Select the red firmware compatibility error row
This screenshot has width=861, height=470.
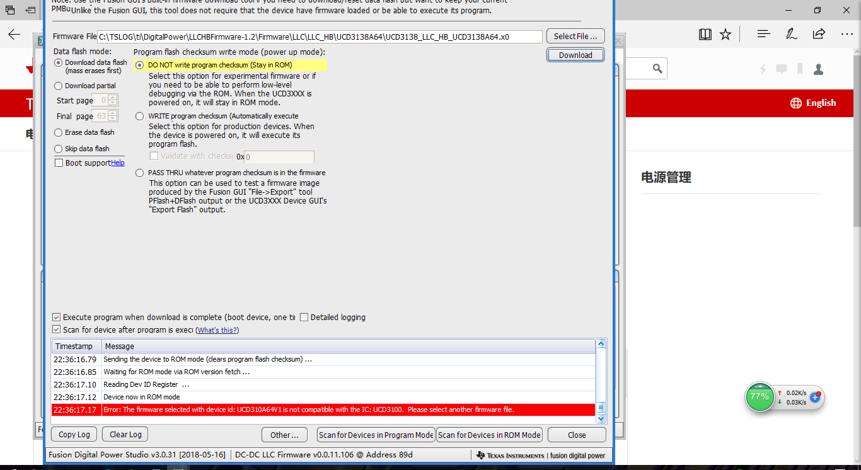(323, 410)
